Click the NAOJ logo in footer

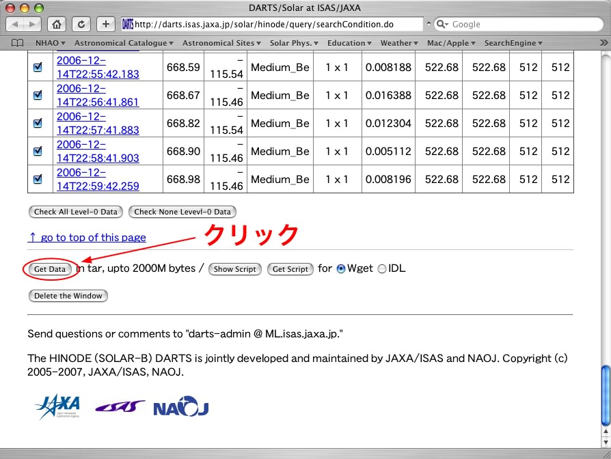point(180,408)
